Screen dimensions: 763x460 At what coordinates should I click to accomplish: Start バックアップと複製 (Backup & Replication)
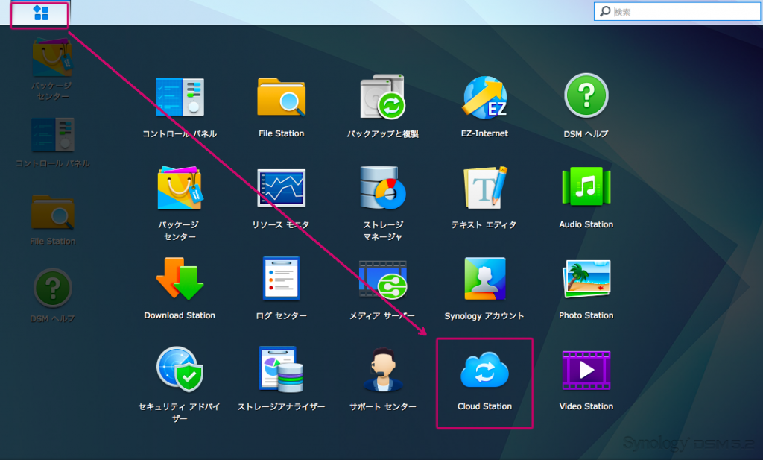pos(383,97)
